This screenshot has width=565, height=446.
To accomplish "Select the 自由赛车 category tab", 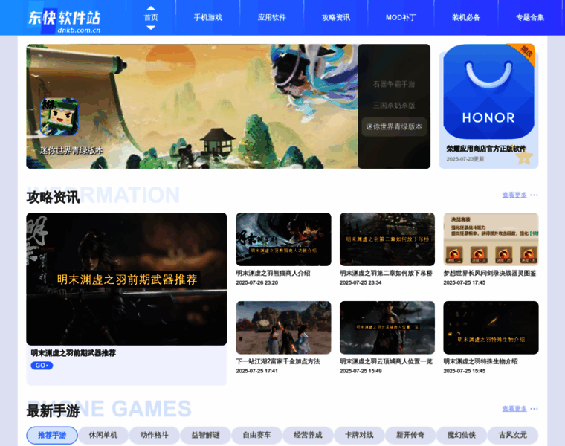I will click(256, 435).
